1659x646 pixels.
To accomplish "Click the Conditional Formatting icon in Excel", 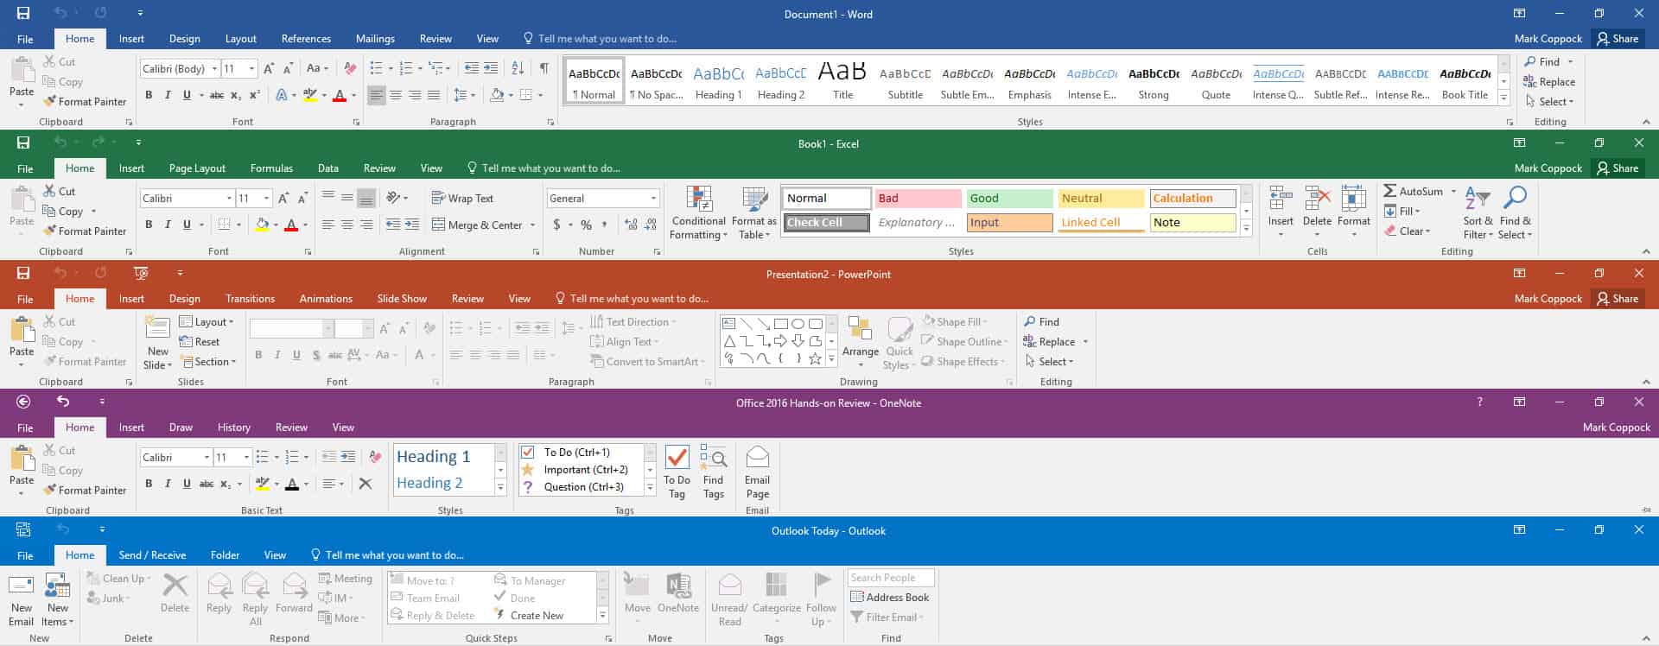I will (x=698, y=199).
